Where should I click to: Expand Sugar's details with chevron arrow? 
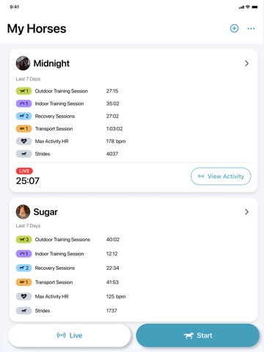246,212
